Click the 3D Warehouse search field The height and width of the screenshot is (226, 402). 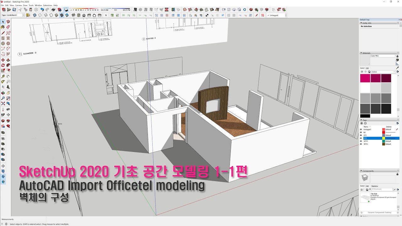pyautogui.click(x=382, y=190)
